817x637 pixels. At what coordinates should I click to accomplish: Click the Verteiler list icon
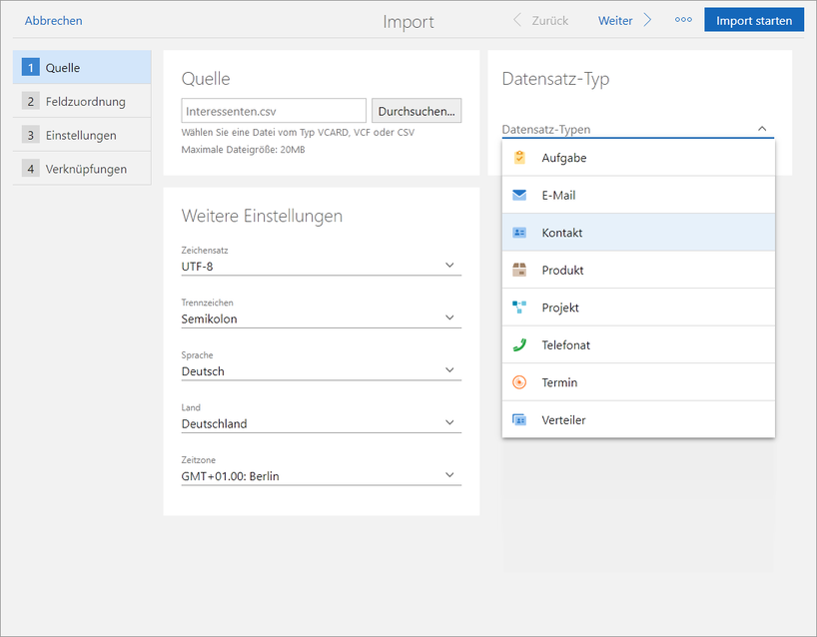[519, 420]
